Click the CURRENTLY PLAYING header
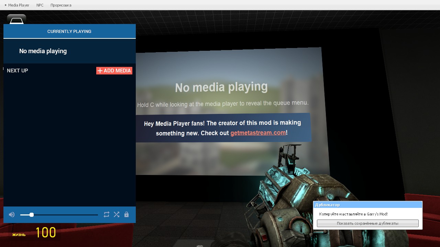This screenshot has height=247, width=440. 69,31
